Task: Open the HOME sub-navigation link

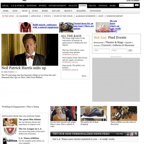Action: click(x=6, y=11)
